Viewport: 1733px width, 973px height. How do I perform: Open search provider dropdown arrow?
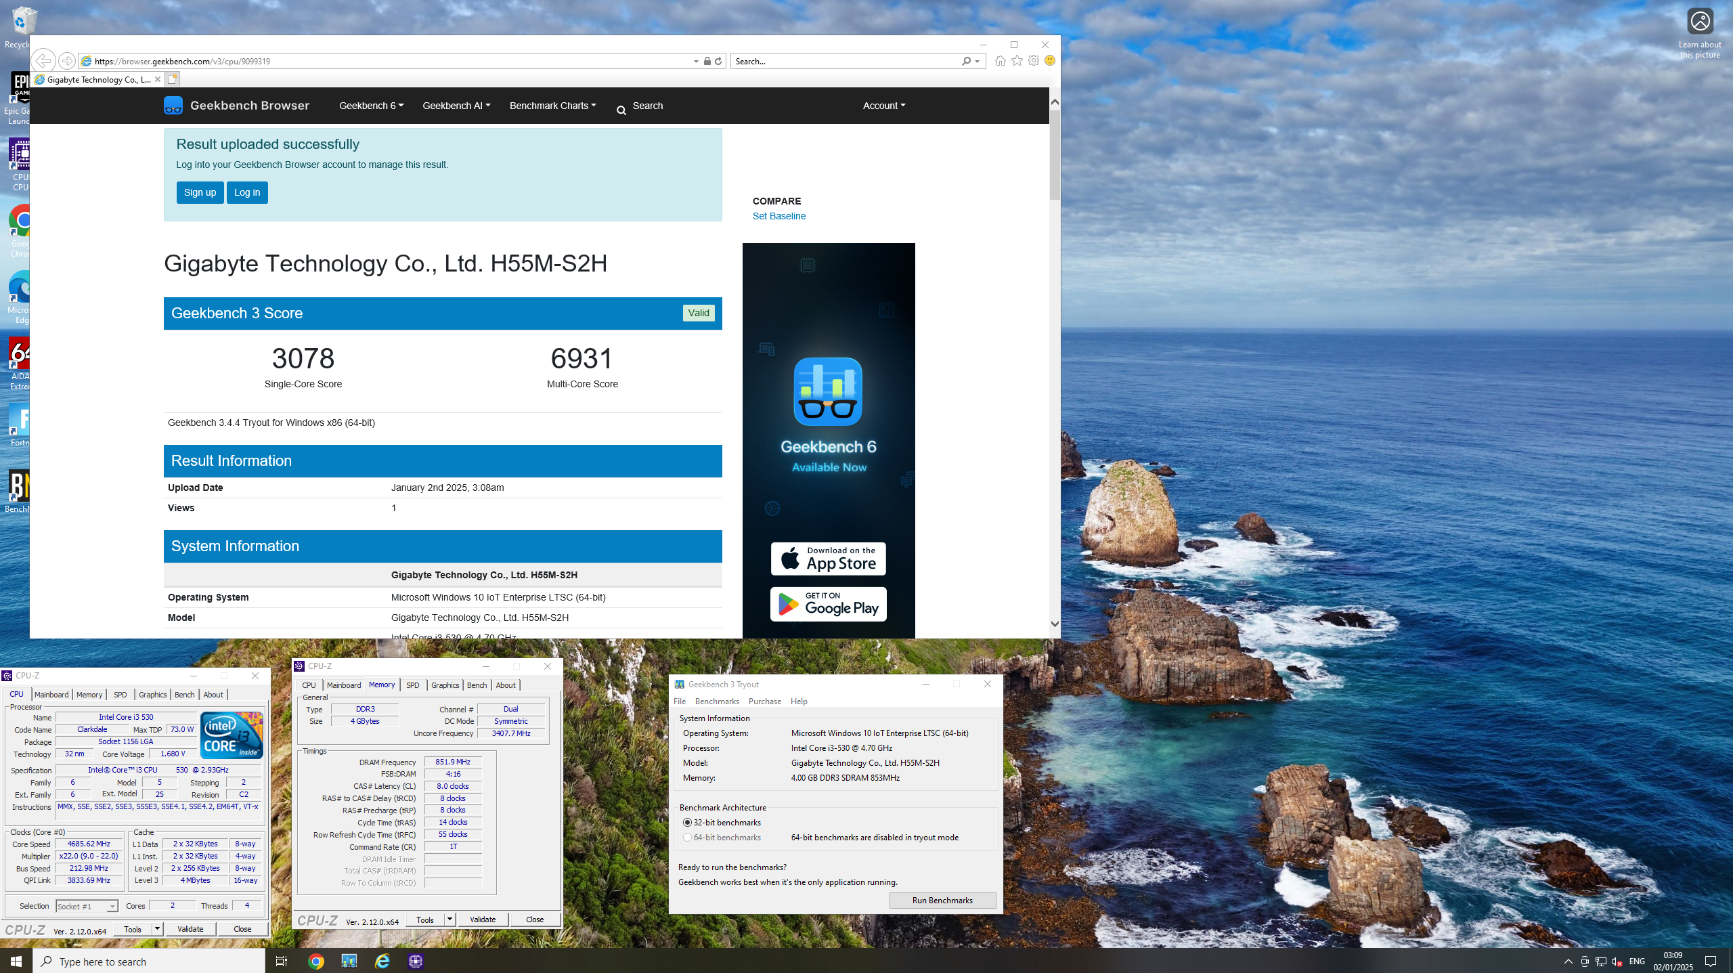[x=978, y=62]
